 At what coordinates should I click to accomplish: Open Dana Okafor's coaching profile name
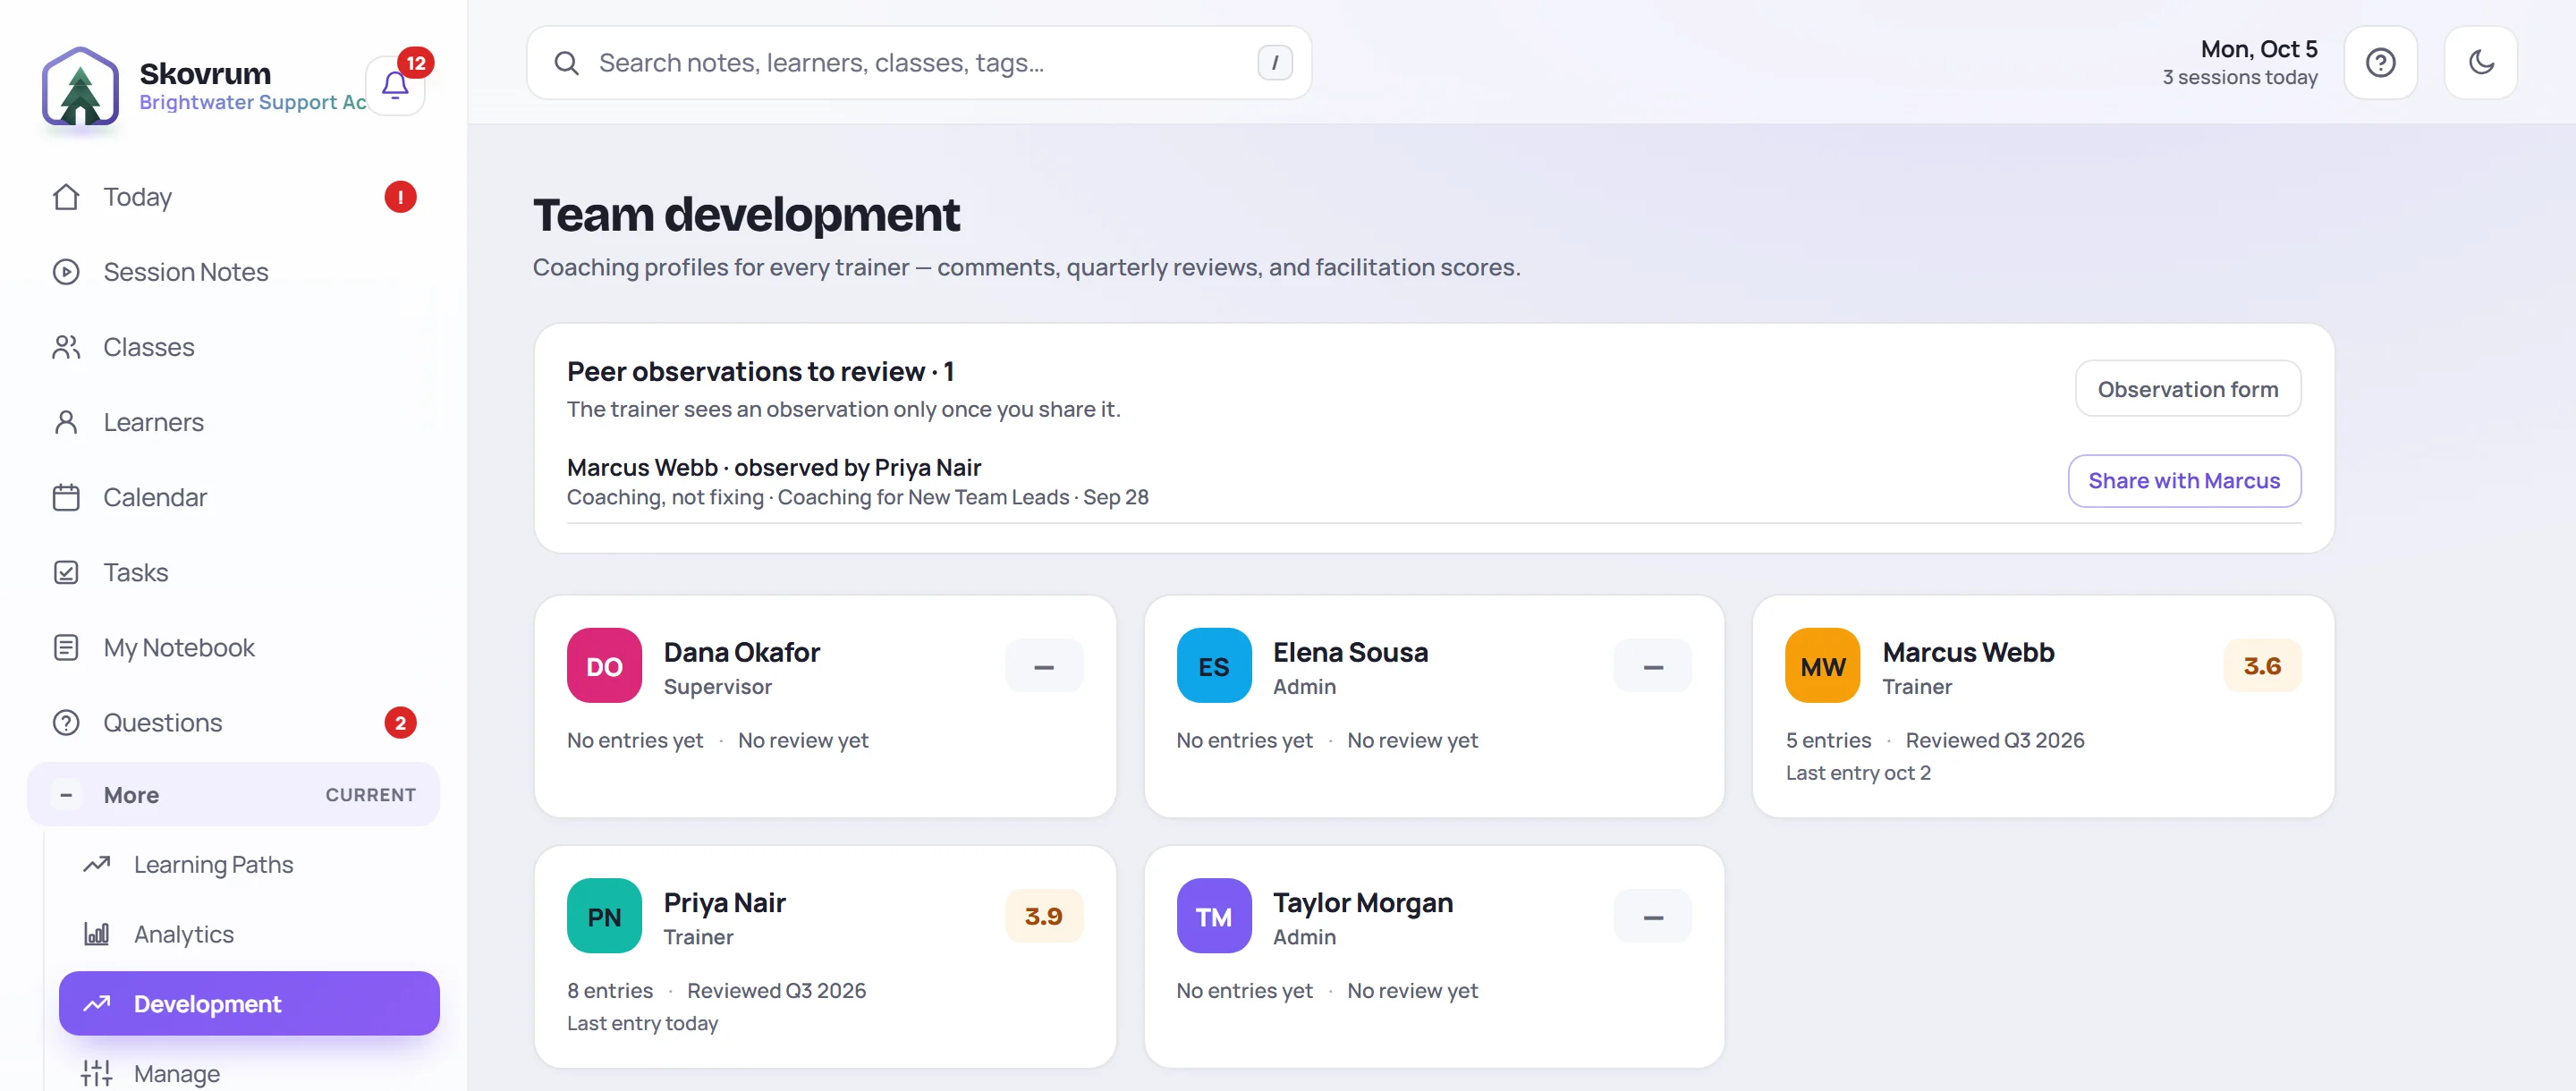tap(741, 652)
